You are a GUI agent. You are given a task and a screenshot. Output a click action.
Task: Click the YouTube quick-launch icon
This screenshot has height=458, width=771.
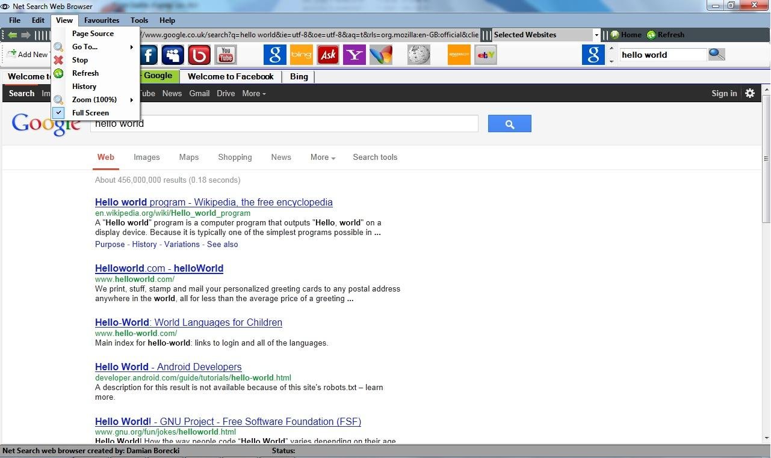[x=224, y=54]
